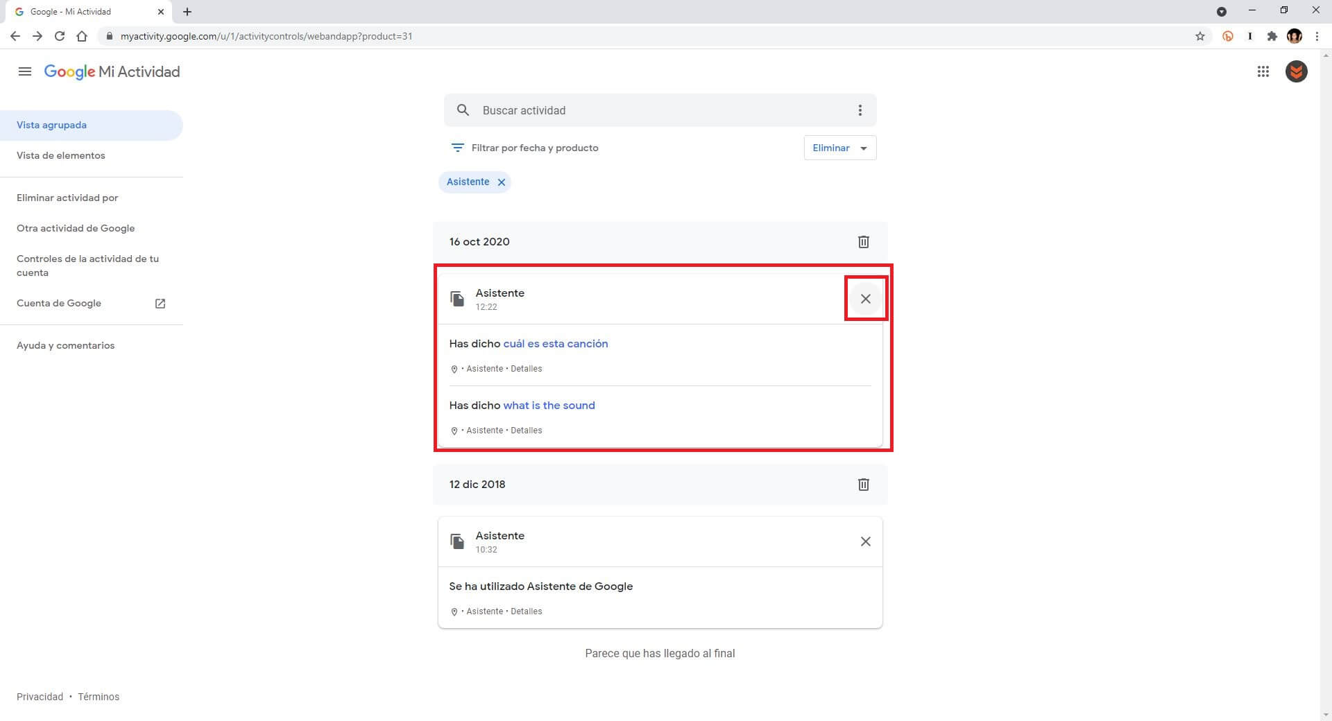The width and height of the screenshot is (1332, 721).
Task: Go back in browser history
Action: pyautogui.click(x=15, y=36)
